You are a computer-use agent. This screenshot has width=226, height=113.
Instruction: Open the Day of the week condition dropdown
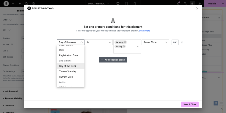(x=71, y=42)
